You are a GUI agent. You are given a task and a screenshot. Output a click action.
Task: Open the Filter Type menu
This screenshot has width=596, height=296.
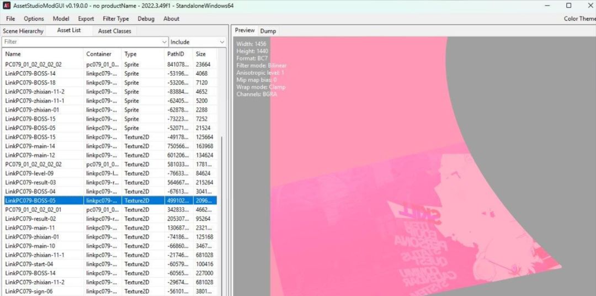click(115, 19)
